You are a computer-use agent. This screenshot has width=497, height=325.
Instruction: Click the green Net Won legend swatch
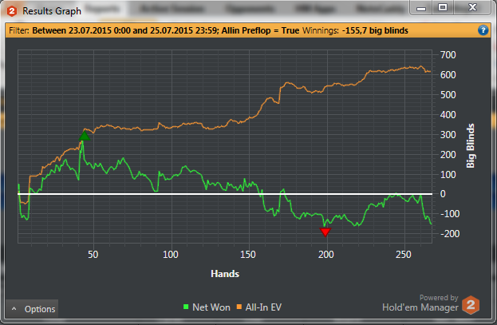click(186, 307)
